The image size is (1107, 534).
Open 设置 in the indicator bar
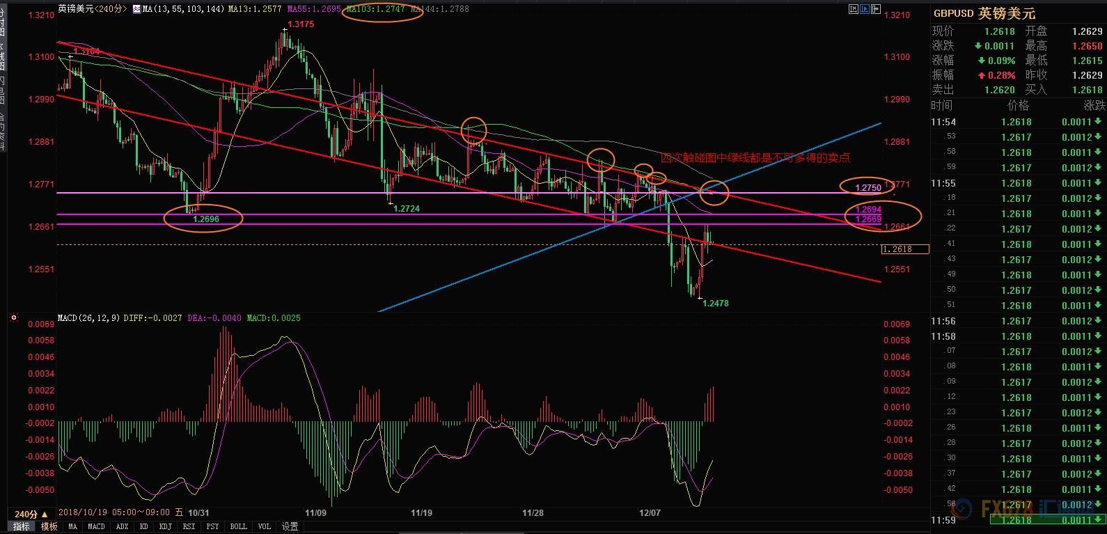point(290,527)
